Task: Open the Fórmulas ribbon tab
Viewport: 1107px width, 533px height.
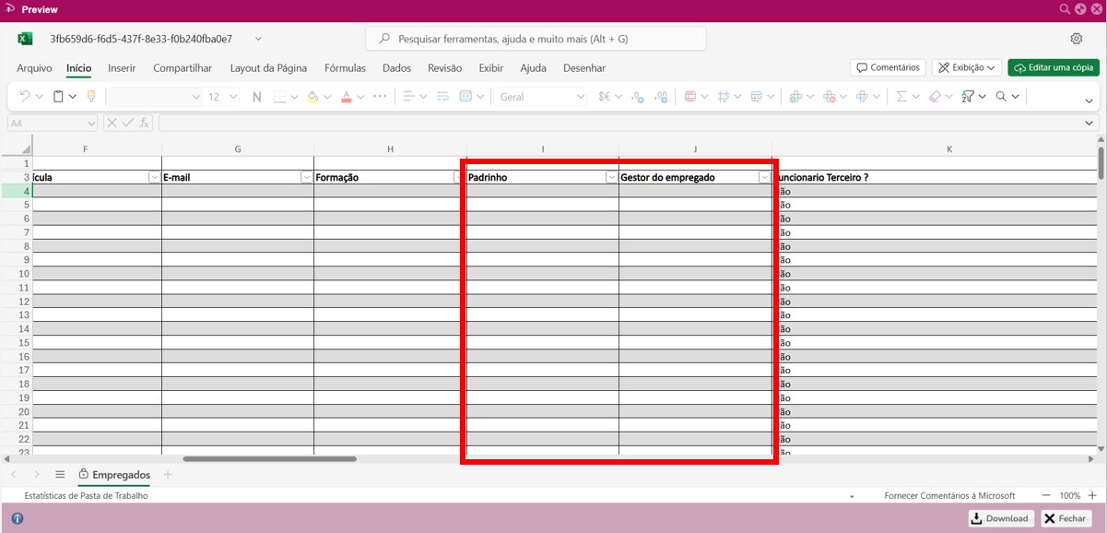Action: tap(345, 68)
